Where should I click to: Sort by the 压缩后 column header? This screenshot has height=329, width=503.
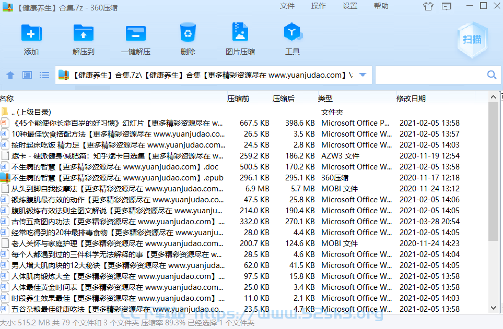point(284,99)
